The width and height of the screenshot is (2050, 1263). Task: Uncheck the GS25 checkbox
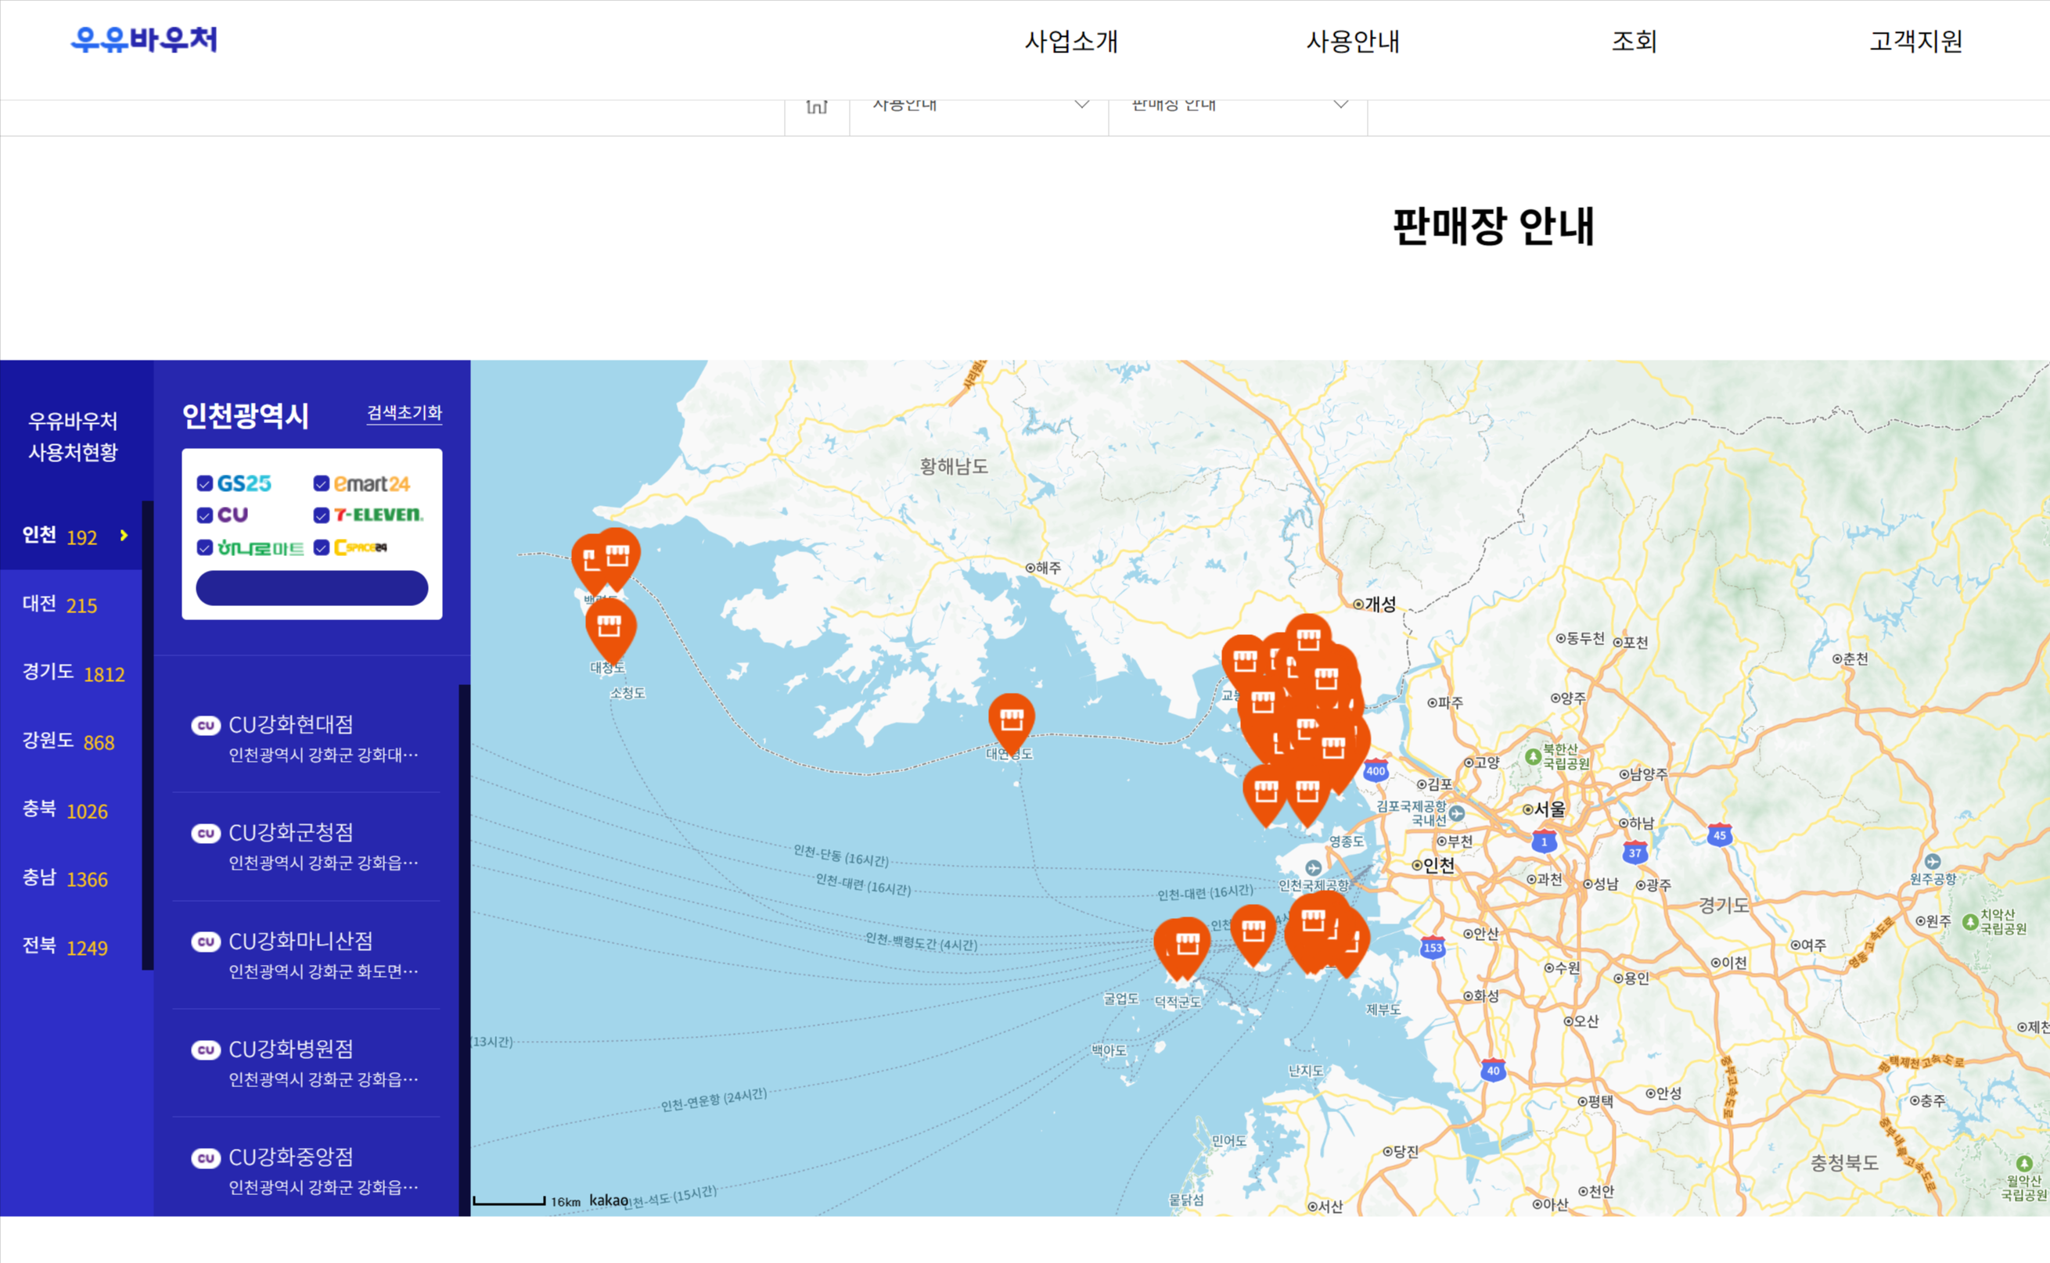click(x=205, y=483)
